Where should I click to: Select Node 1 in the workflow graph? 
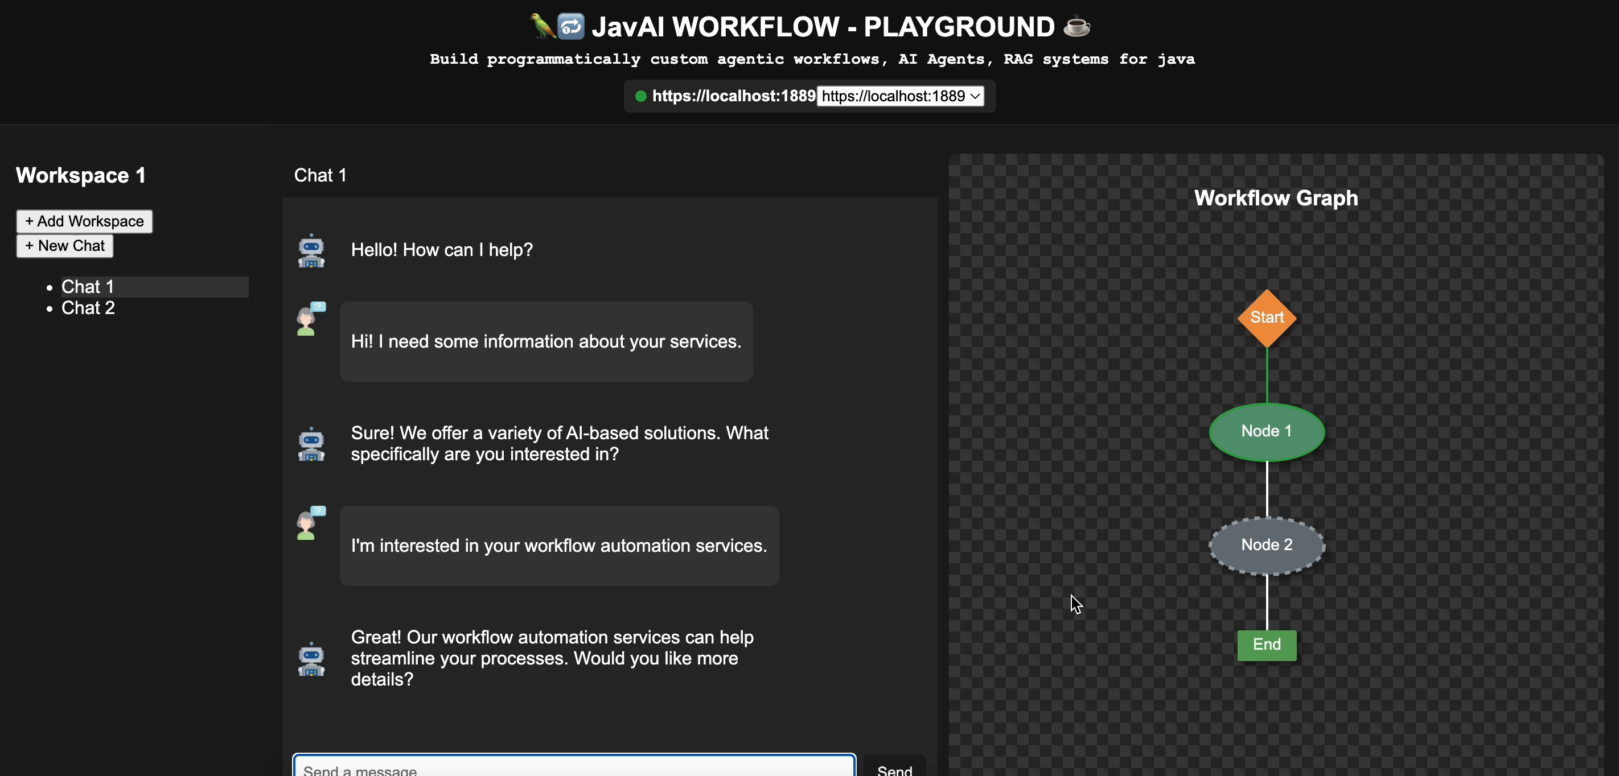(x=1267, y=431)
